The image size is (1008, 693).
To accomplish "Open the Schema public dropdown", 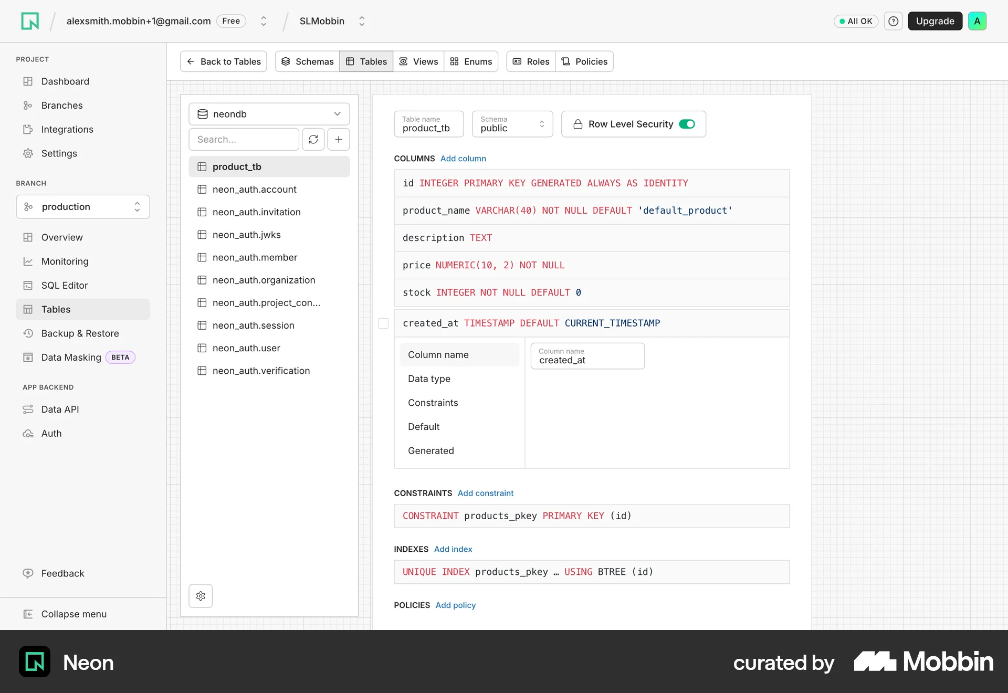I will pos(512,124).
